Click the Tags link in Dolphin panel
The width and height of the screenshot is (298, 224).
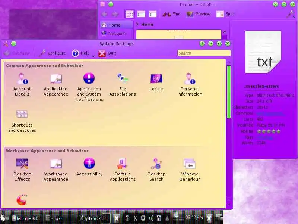(x=264, y=137)
